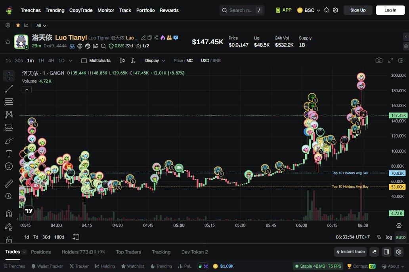This screenshot has width=409, height=272.
Task: Toggle log scale on the chart
Action: (x=389, y=237)
